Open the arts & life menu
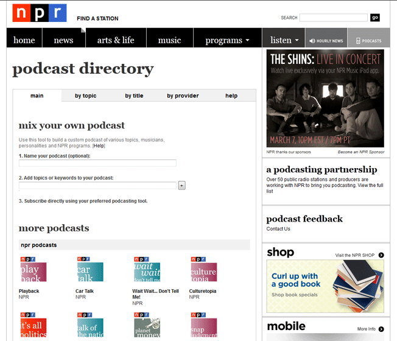The image size is (397, 341). [x=116, y=40]
